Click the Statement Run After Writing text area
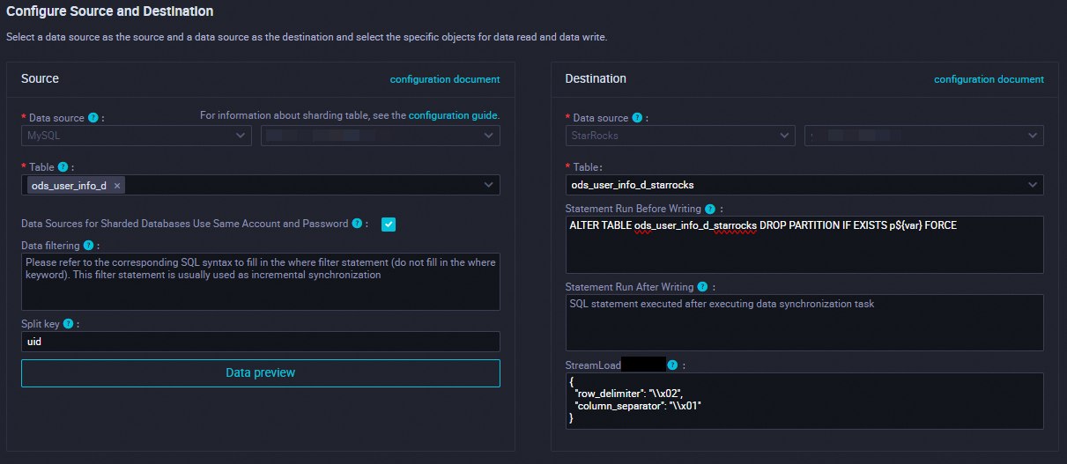The height and width of the screenshot is (464, 1067). (804, 322)
